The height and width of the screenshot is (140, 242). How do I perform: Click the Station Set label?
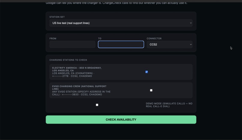tap(57, 17)
